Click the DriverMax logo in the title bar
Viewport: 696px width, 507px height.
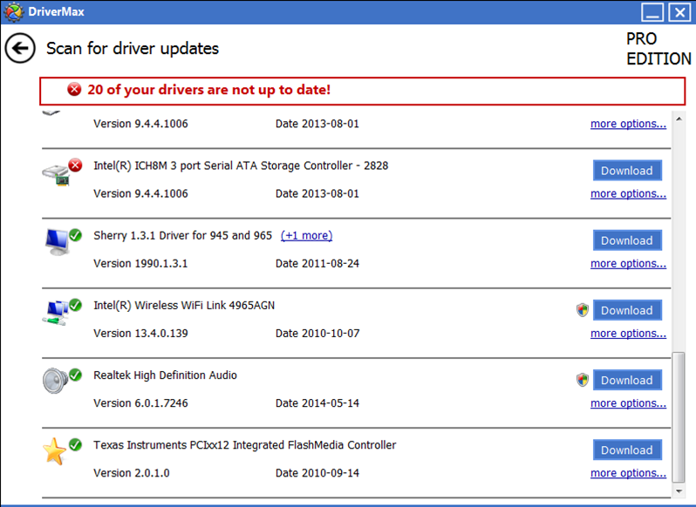(13, 11)
